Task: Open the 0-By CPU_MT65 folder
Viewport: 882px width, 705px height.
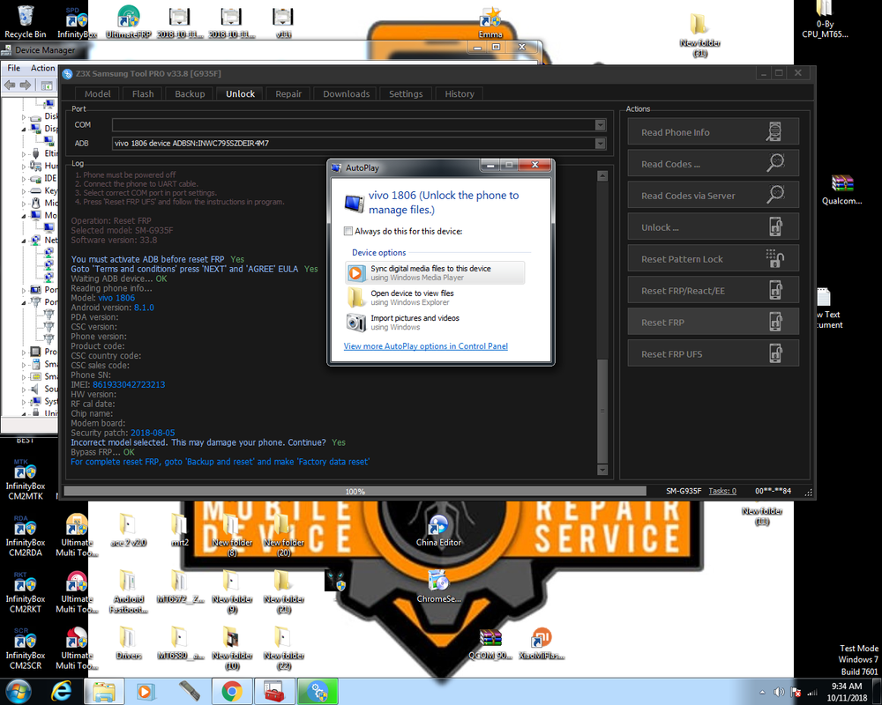Action: pos(825,18)
